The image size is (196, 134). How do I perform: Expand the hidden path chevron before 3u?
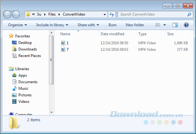tap(33, 14)
